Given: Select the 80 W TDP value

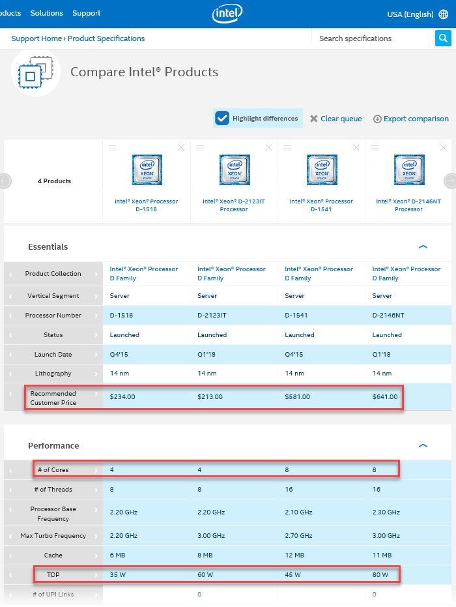Looking at the screenshot, I should pos(380,575).
